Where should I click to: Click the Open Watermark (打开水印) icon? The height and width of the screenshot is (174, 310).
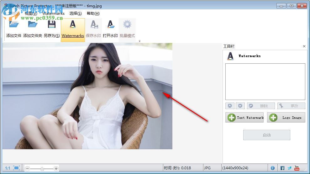pos(110,24)
